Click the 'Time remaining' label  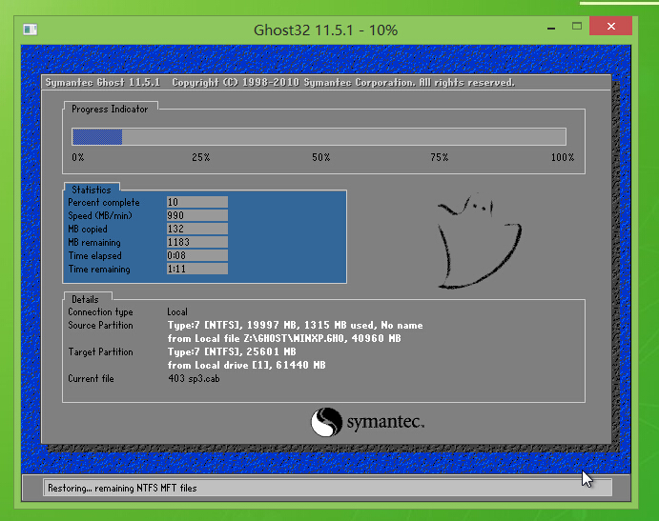click(x=99, y=270)
